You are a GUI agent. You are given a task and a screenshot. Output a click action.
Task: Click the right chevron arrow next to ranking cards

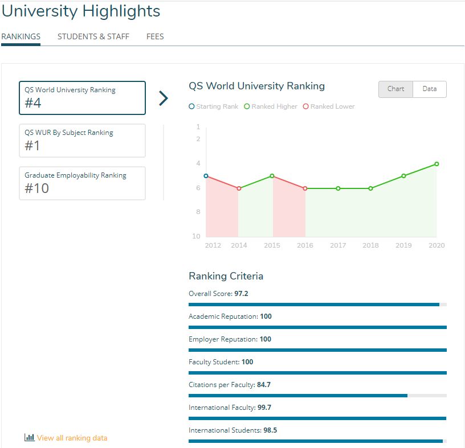164,98
